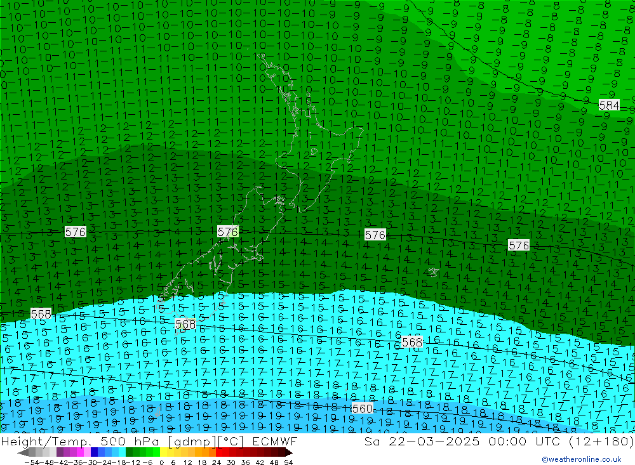Screen dimensions: 635x465
Task: Click the 560 height contour label
Action: click(x=362, y=409)
